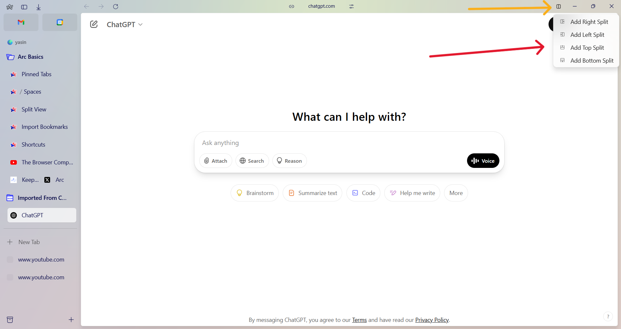Viewport: 621px width, 329px height.
Task: Open The Browser Company YouTube tab
Action: coord(42,162)
